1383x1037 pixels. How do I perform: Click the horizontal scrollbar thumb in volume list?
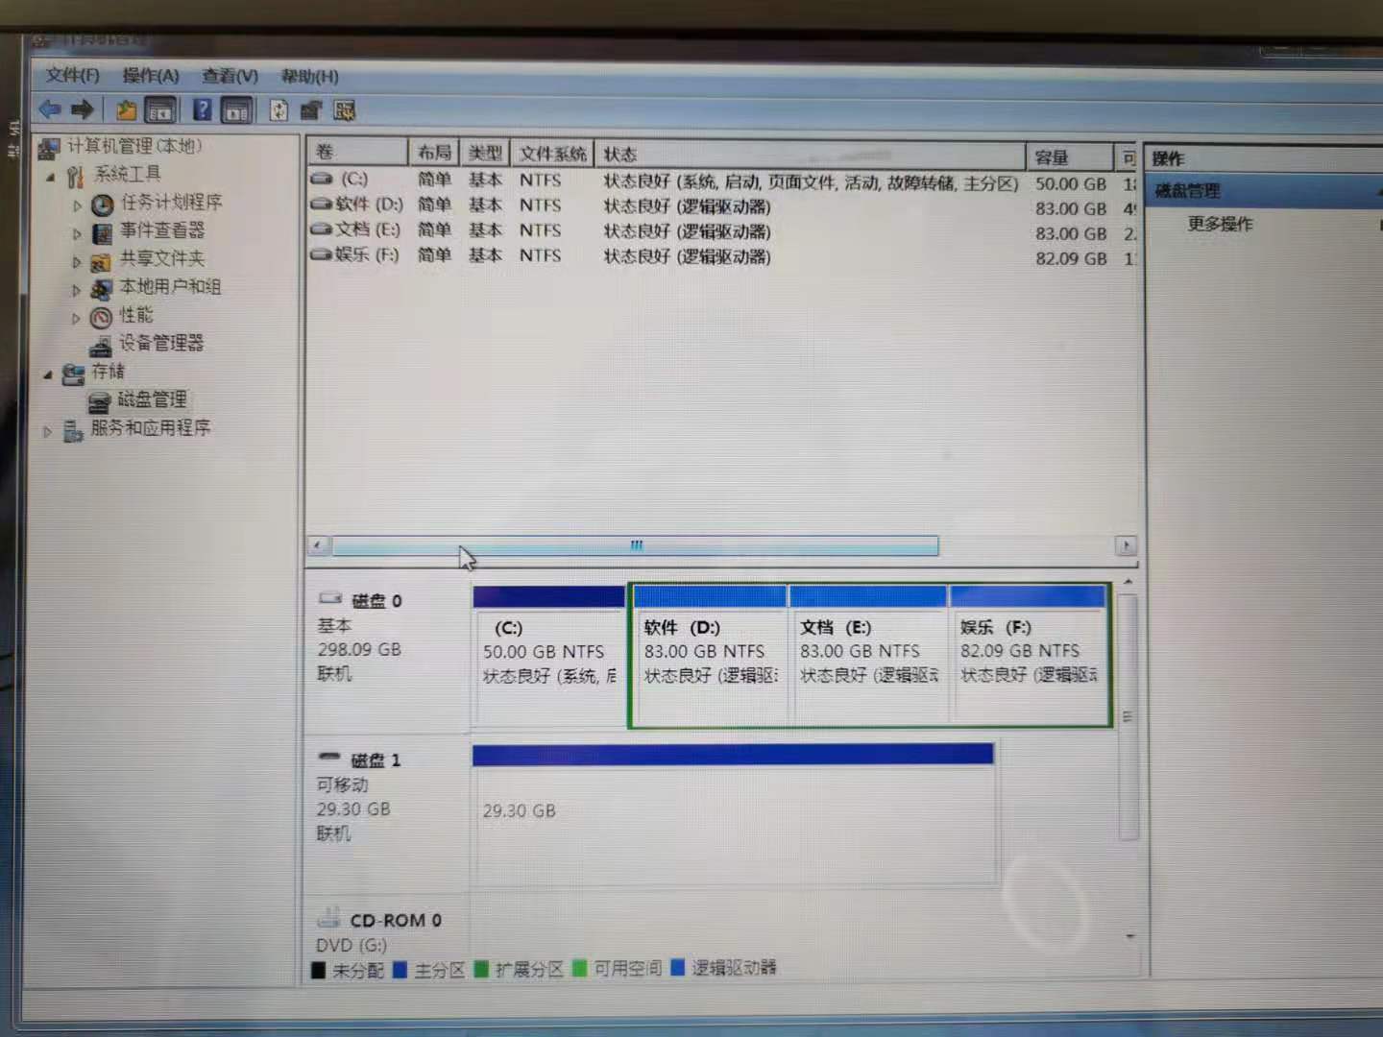pos(635,545)
